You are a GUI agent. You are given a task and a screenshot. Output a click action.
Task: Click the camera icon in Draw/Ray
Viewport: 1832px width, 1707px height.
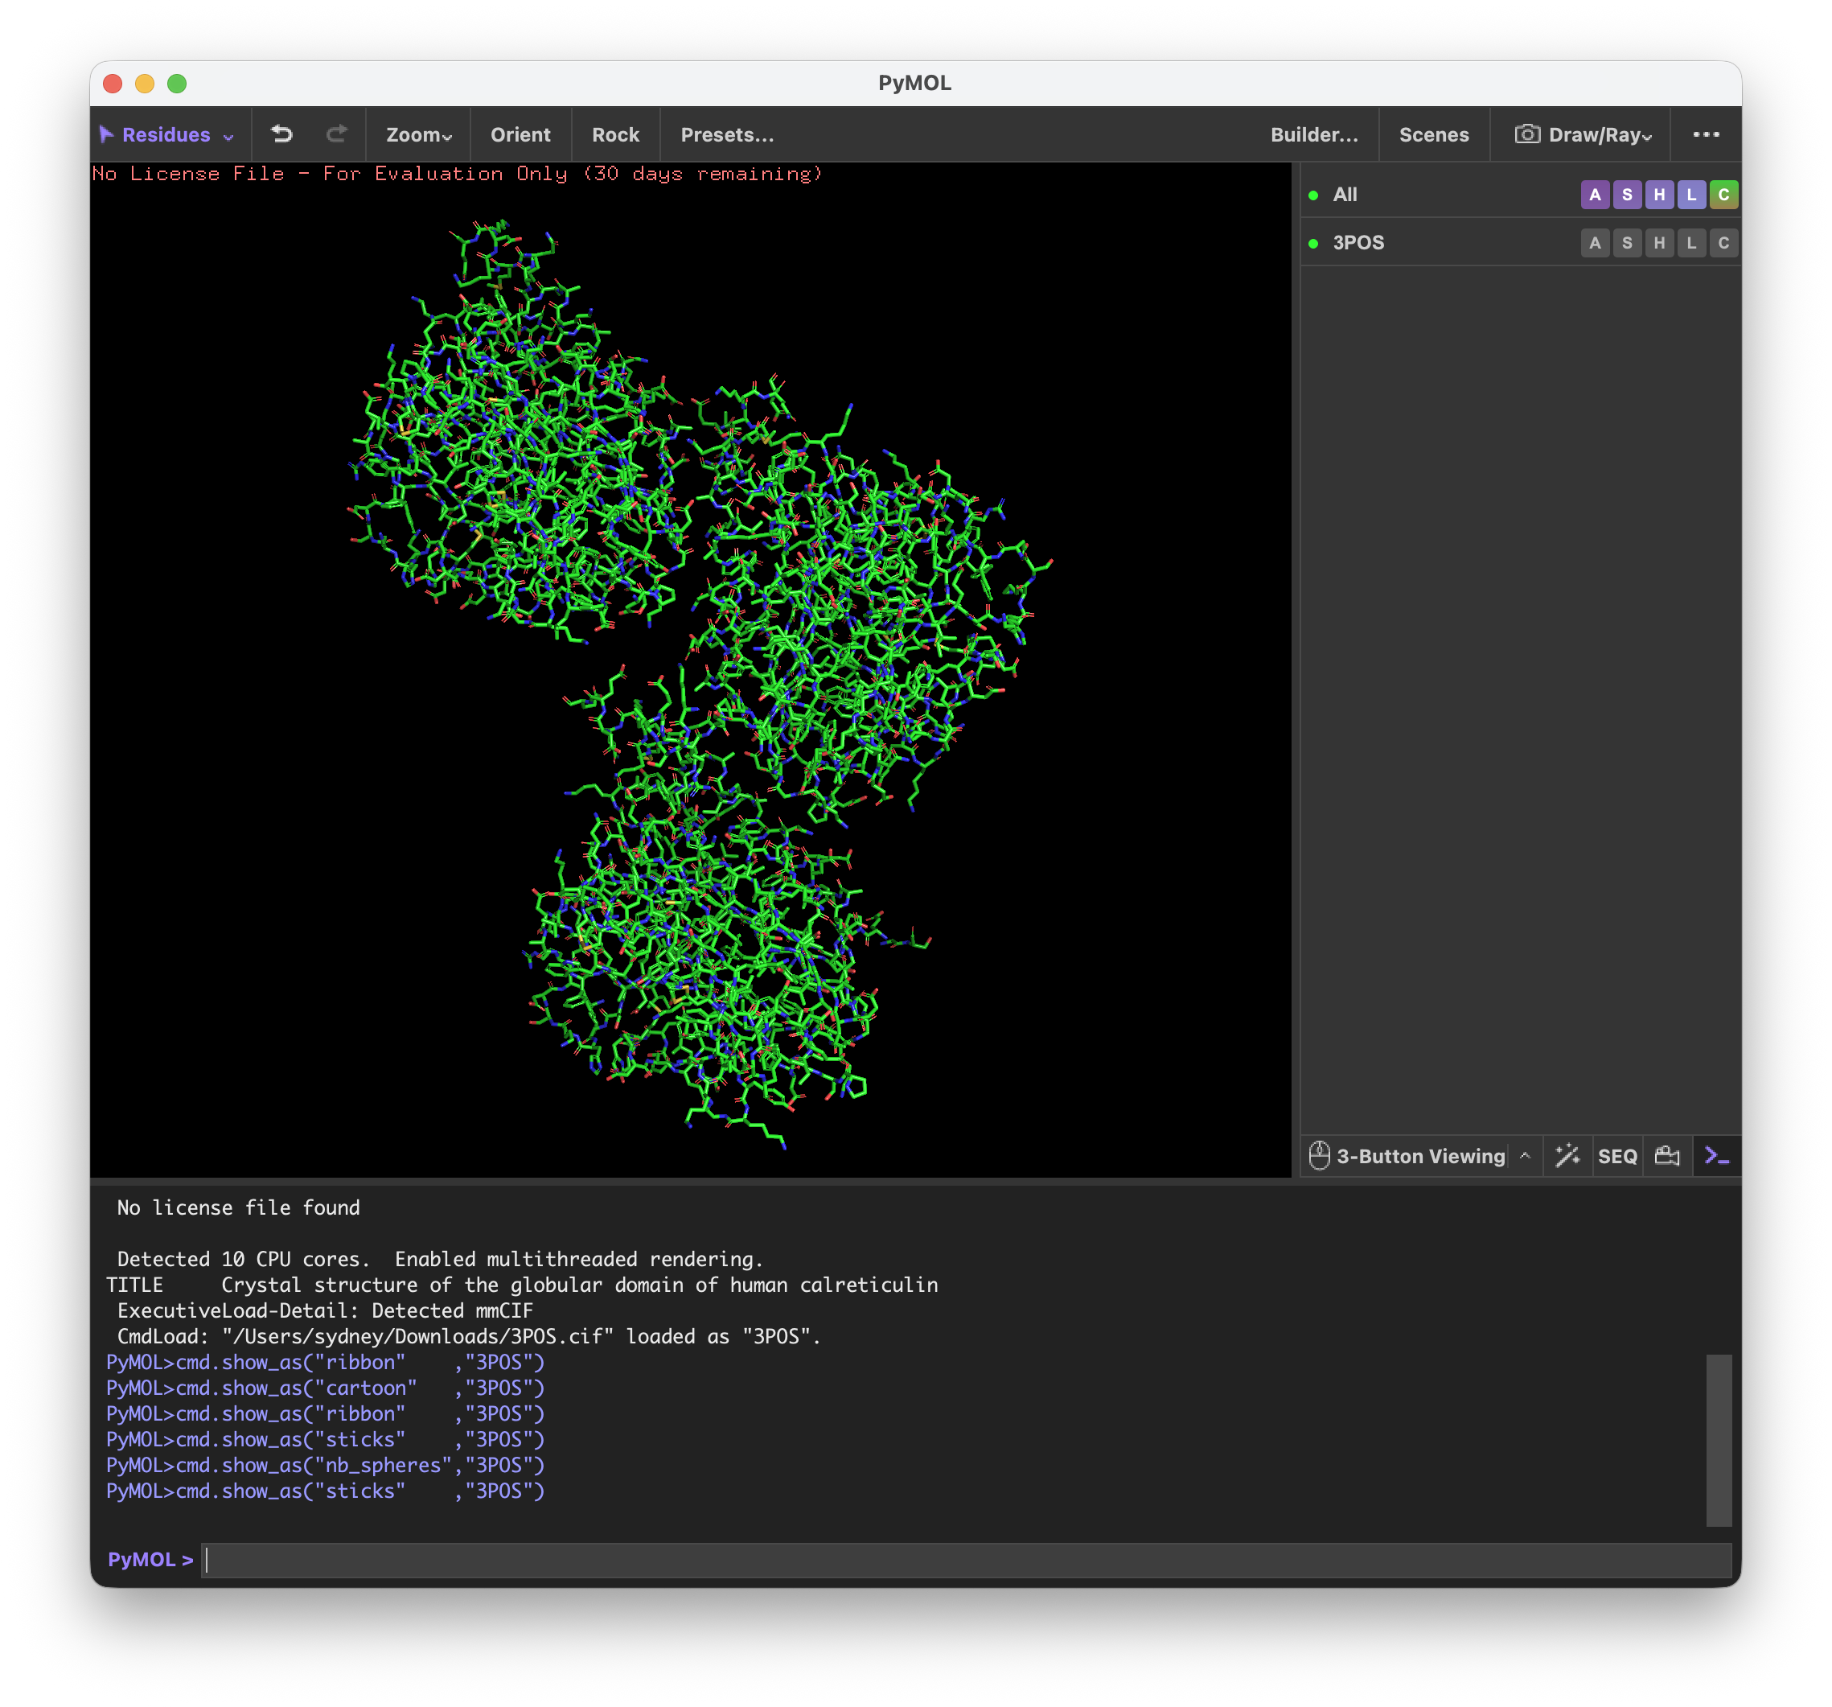pos(1527,134)
